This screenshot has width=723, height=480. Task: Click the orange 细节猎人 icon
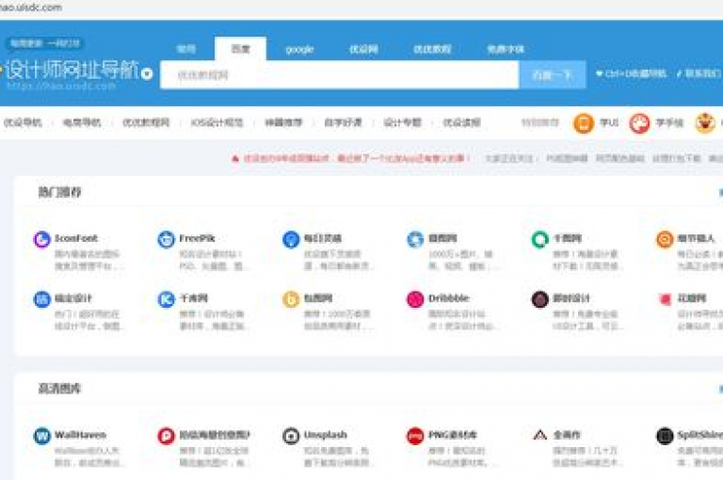pyautogui.click(x=665, y=240)
